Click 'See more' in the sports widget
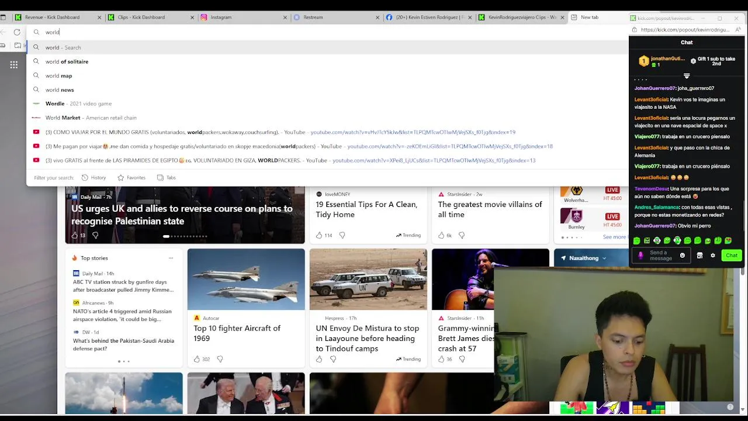The height and width of the screenshot is (421, 748). pos(614,237)
